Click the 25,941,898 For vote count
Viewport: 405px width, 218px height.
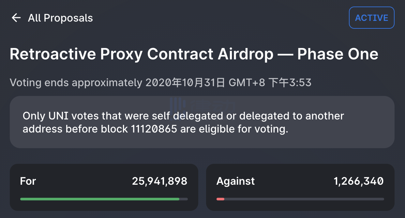coord(160,181)
